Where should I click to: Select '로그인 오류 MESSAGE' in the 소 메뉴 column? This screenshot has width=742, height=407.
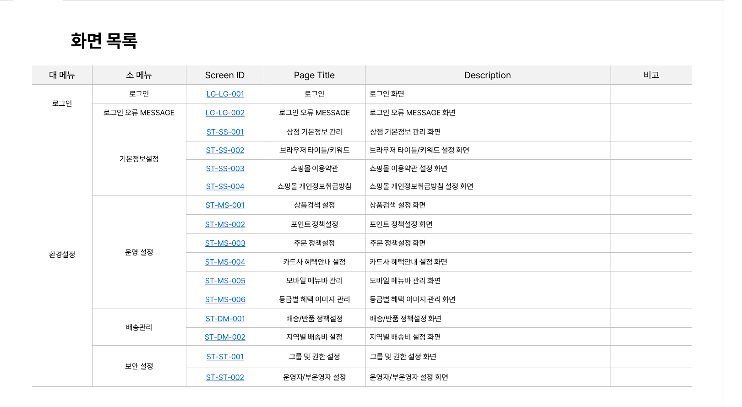139,113
